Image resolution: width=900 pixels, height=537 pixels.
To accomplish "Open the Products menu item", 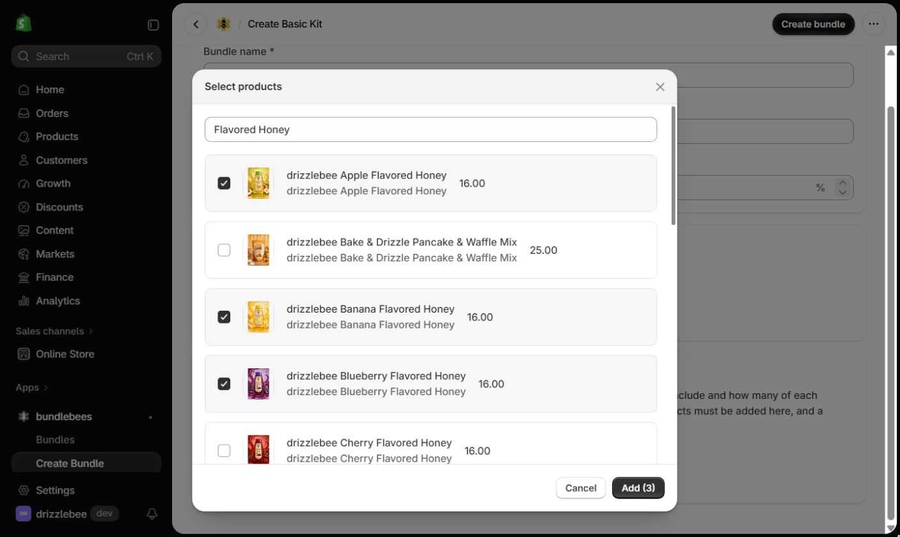I will 86,137.
